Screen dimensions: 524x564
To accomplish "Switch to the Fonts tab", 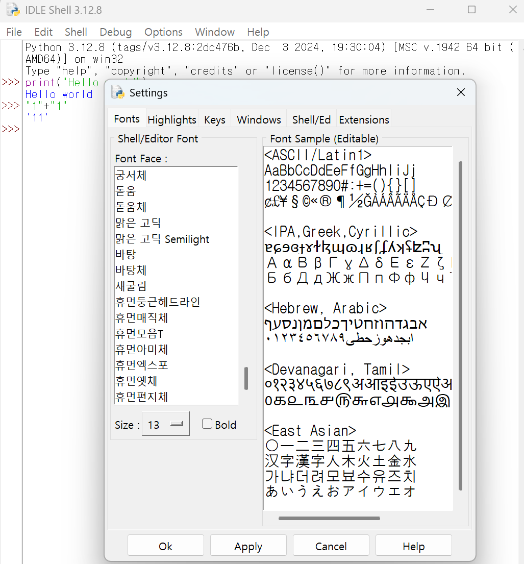I will coord(127,119).
